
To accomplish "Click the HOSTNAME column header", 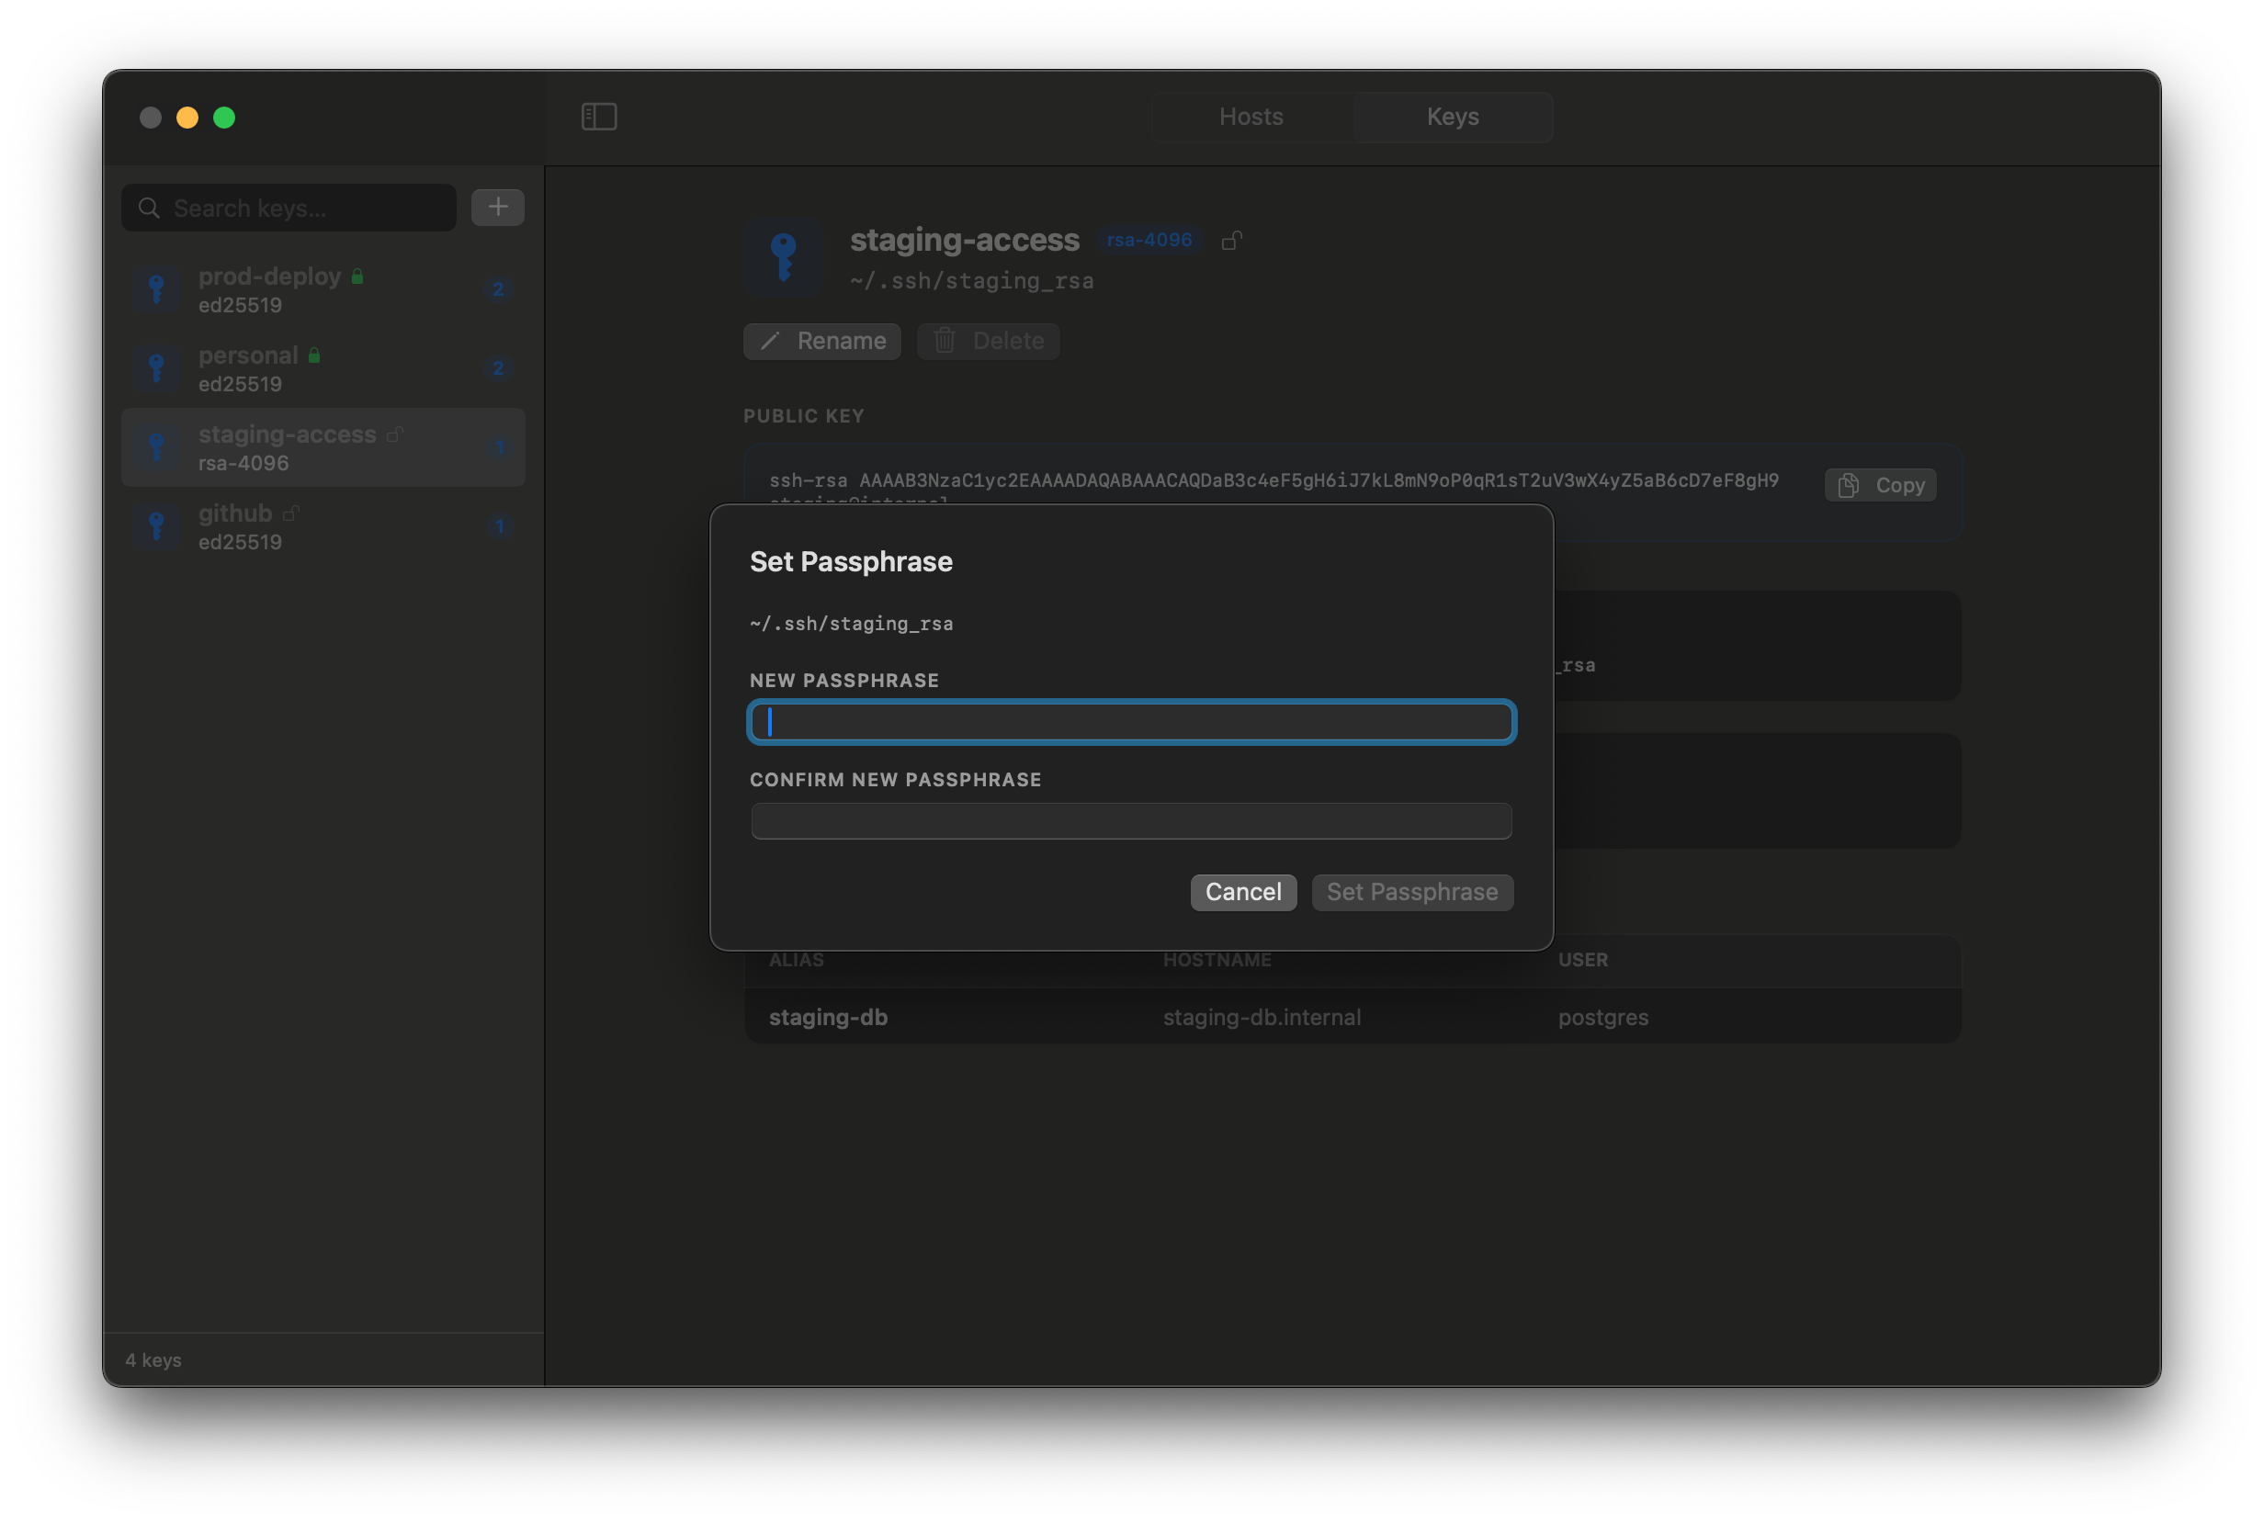I will 1217,960.
